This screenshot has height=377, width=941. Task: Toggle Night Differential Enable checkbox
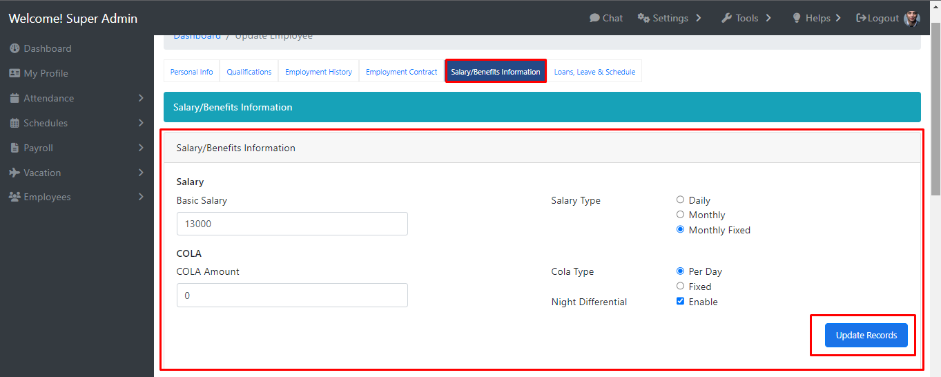(x=680, y=301)
